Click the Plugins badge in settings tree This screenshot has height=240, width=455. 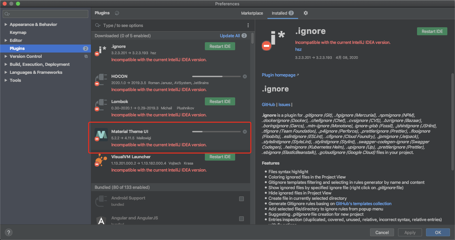point(85,49)
